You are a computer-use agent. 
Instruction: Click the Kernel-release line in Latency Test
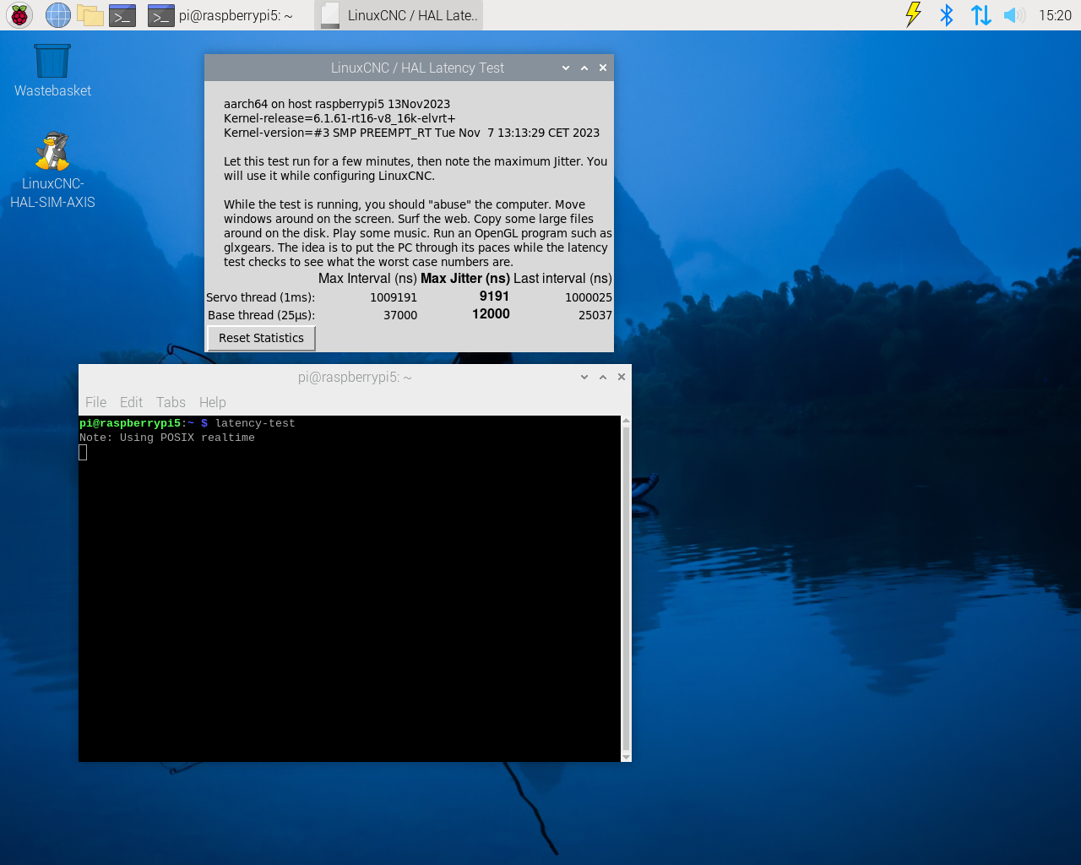340,118
